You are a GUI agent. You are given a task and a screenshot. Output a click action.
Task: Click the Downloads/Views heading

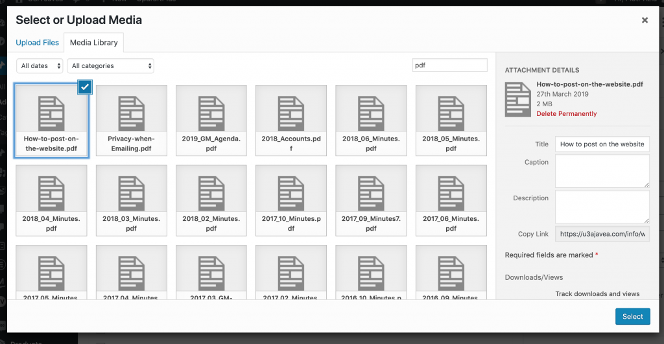(x=534, y=277)
